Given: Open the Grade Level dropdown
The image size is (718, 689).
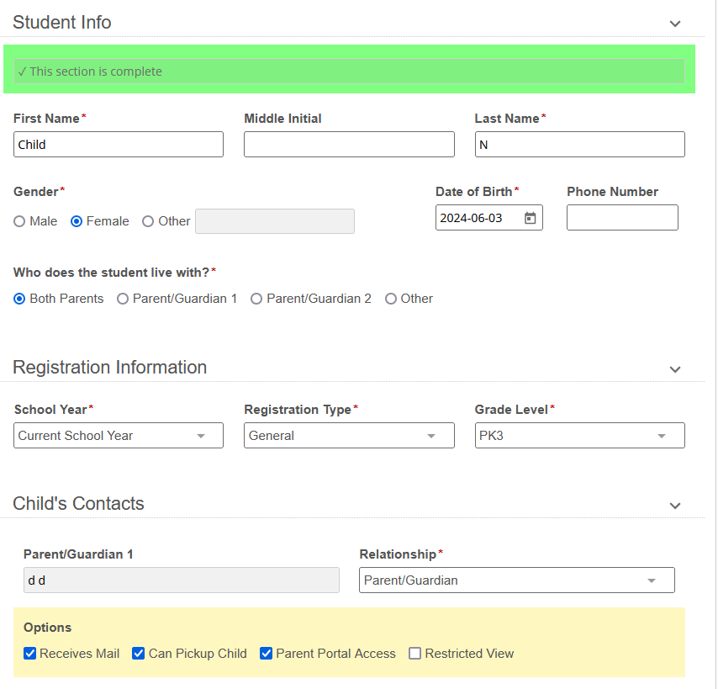Looking at the screenshot, I should tap(579, 436).
